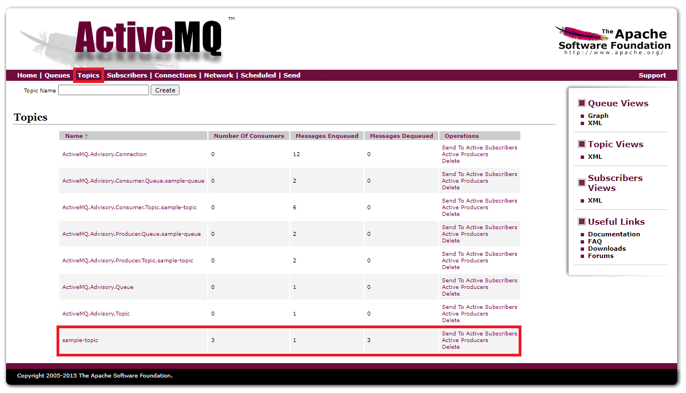View Active Producers for ActiveMQ.Advisory.Consumer.Topic.sample-topic
This screenshot has height=393, width=686.
pyautogui.click(x=465, y=208)
